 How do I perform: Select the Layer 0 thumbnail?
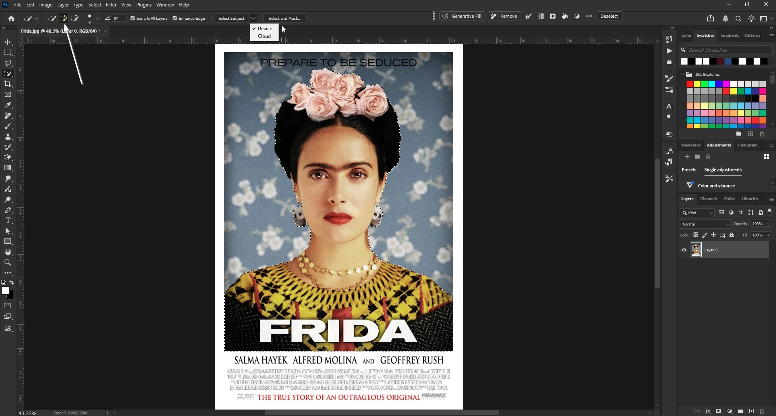click(696, 250)
